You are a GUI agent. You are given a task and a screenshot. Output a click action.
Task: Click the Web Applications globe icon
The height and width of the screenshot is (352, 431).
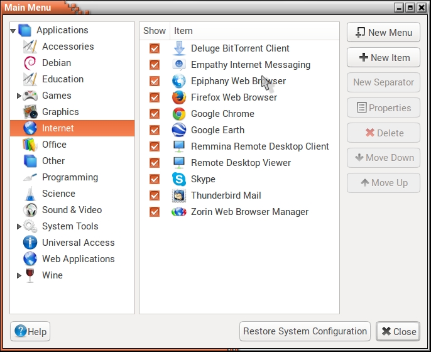[30, 259]
